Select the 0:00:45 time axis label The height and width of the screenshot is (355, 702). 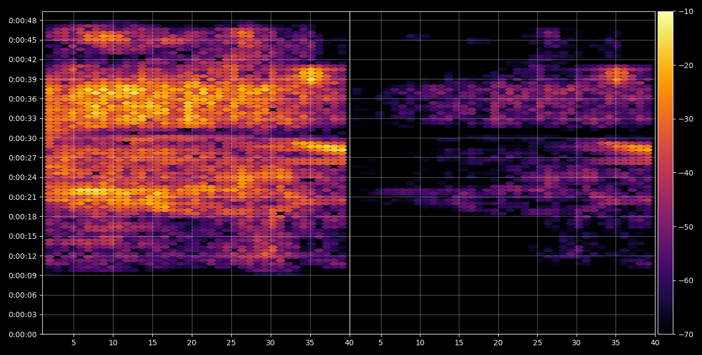click(x=23, y=40)
